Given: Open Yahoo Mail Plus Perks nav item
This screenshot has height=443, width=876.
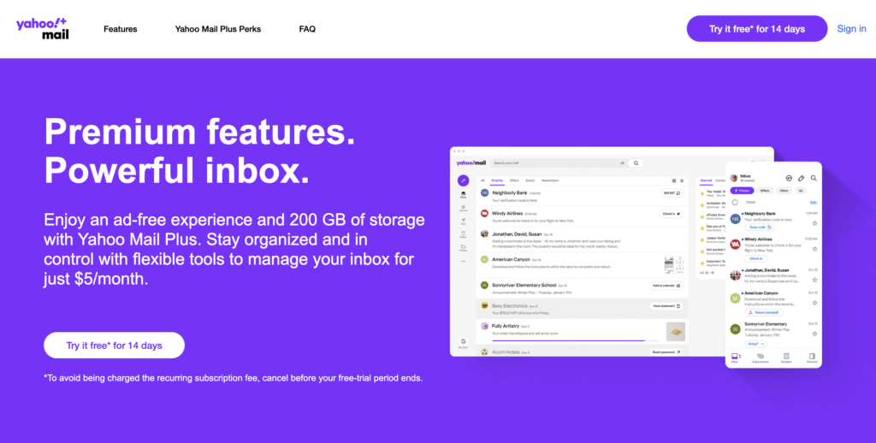Looking at the screenshot, I should coord(218,29).
